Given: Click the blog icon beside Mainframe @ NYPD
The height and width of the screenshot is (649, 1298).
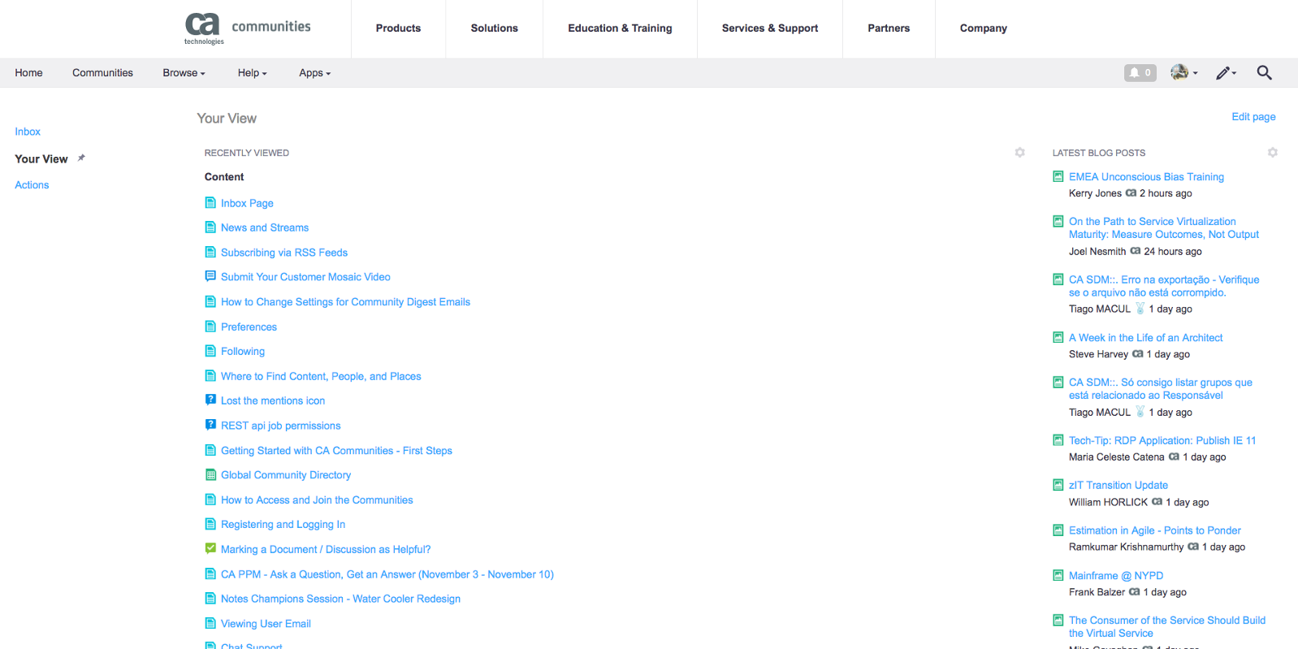Looking at the screenshot, I should click(x=1058, y=575).
